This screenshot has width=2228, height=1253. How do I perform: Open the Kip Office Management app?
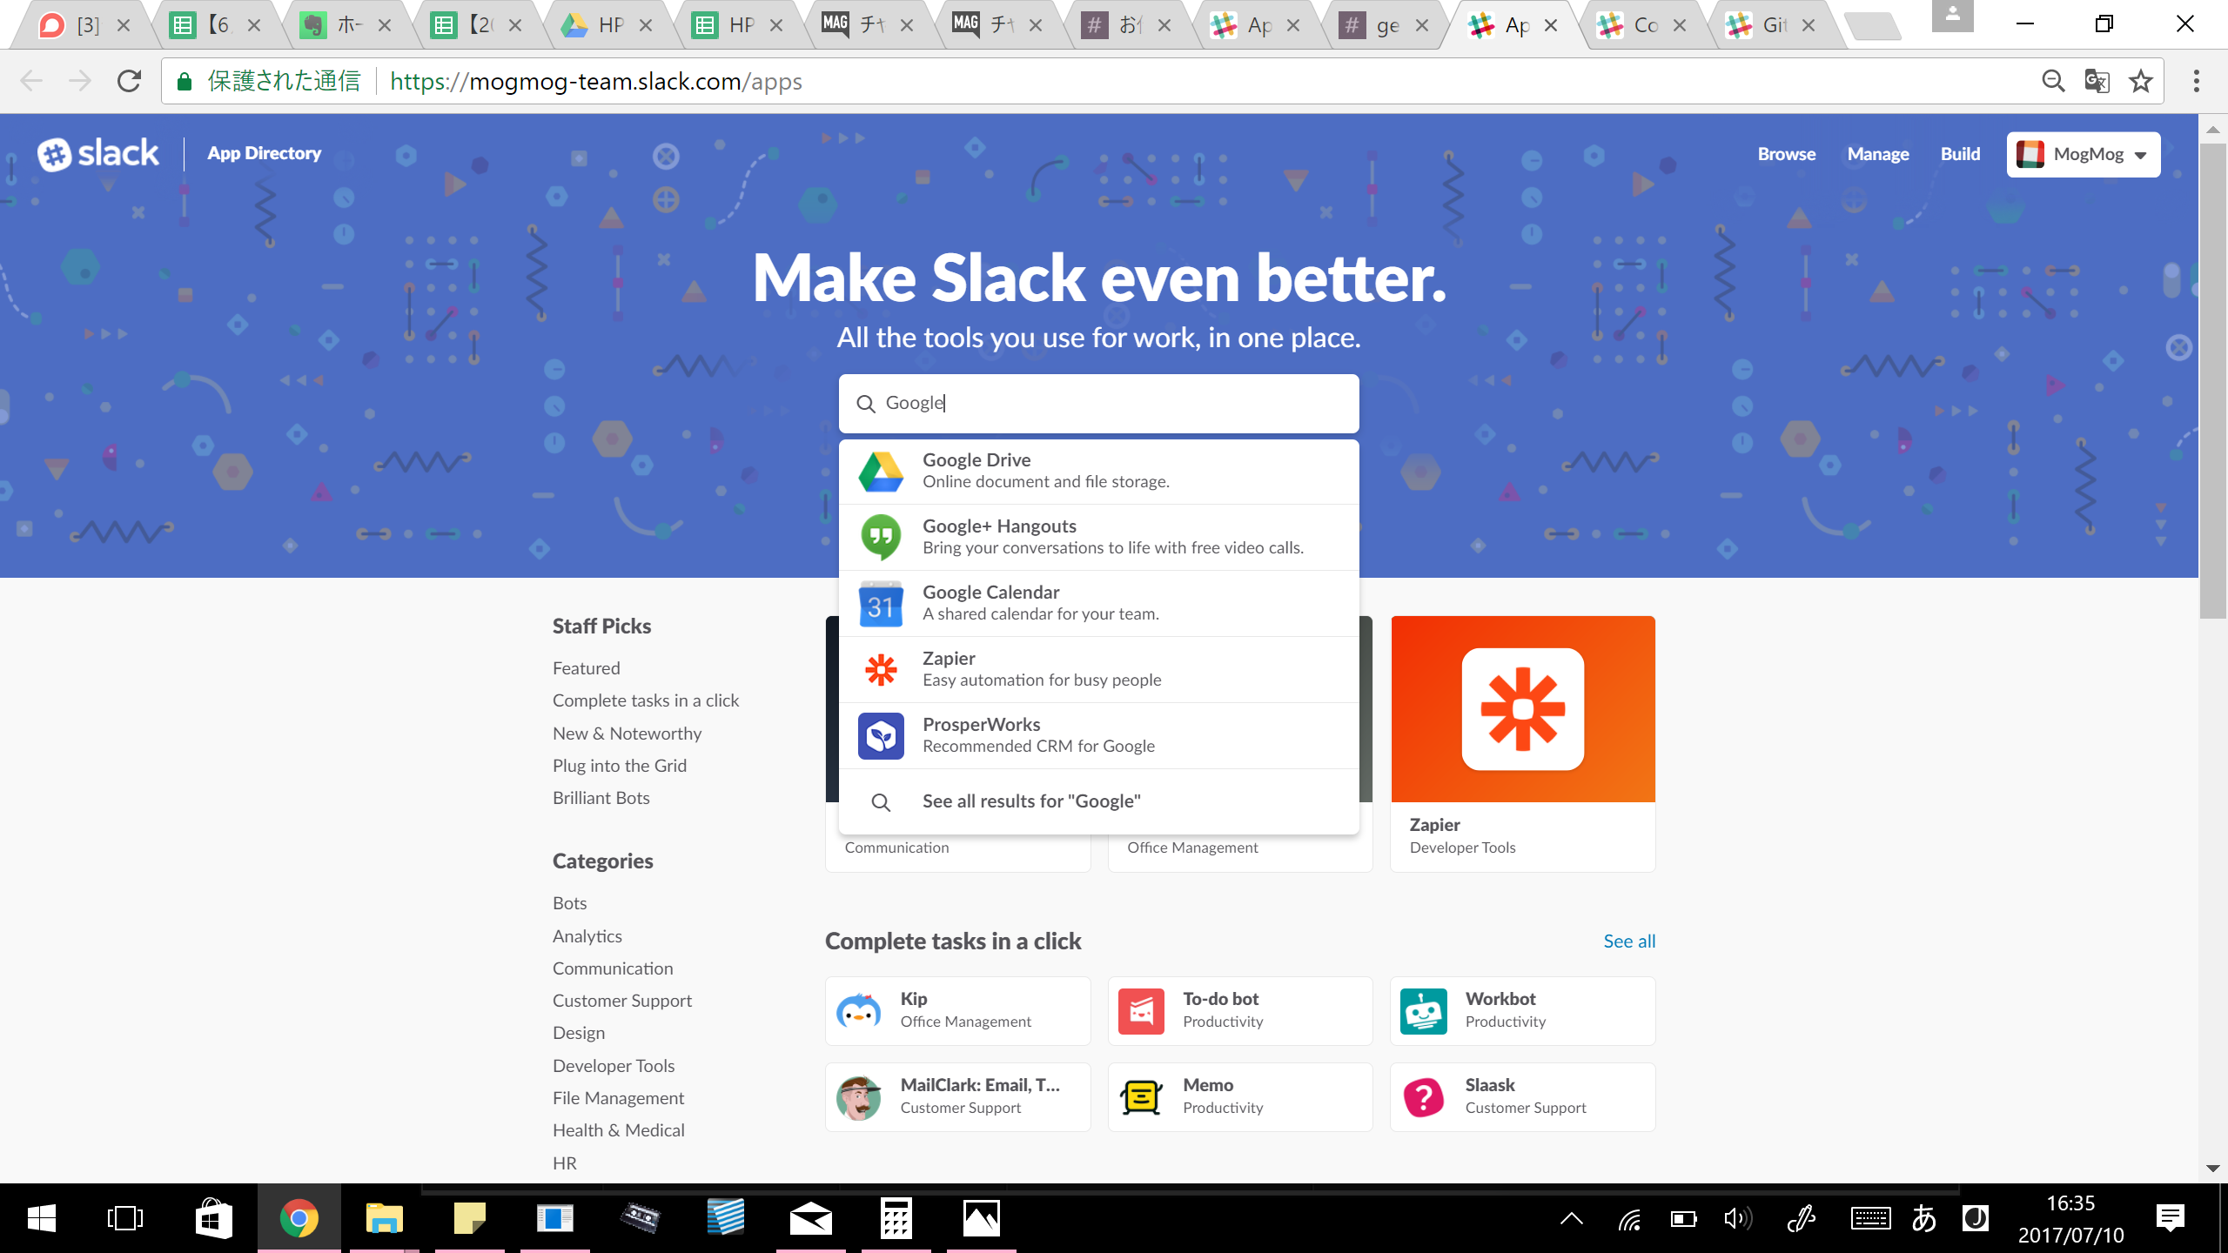pyautogui.click(x=957, y=1009)
